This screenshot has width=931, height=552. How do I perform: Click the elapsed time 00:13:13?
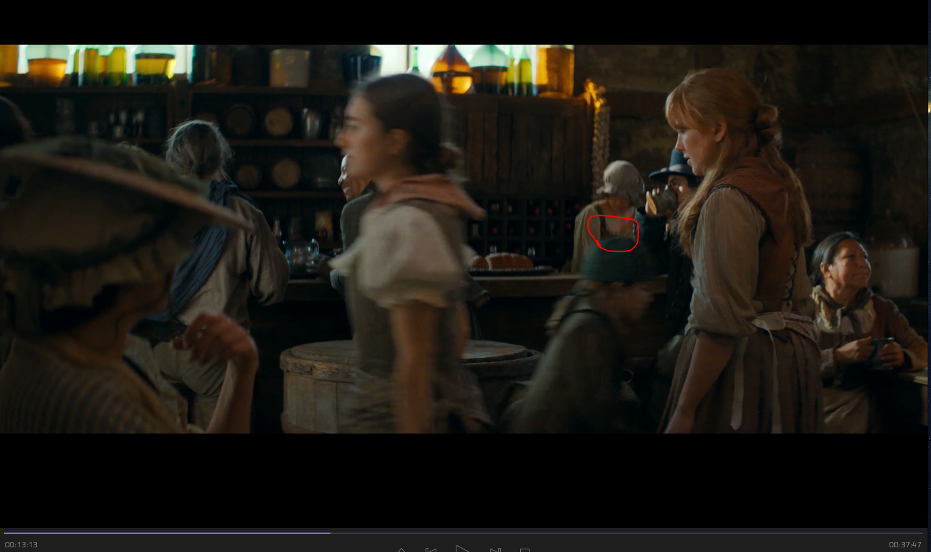21,545
